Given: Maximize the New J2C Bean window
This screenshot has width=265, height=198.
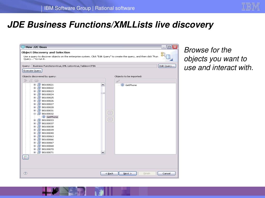Looking at the screenshot, I should (x=169, y=47).
